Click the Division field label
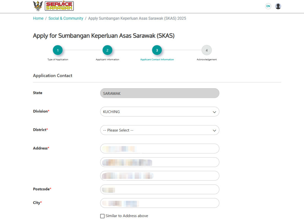This screenshot has height=220, width=304. [x=41, y=111]
